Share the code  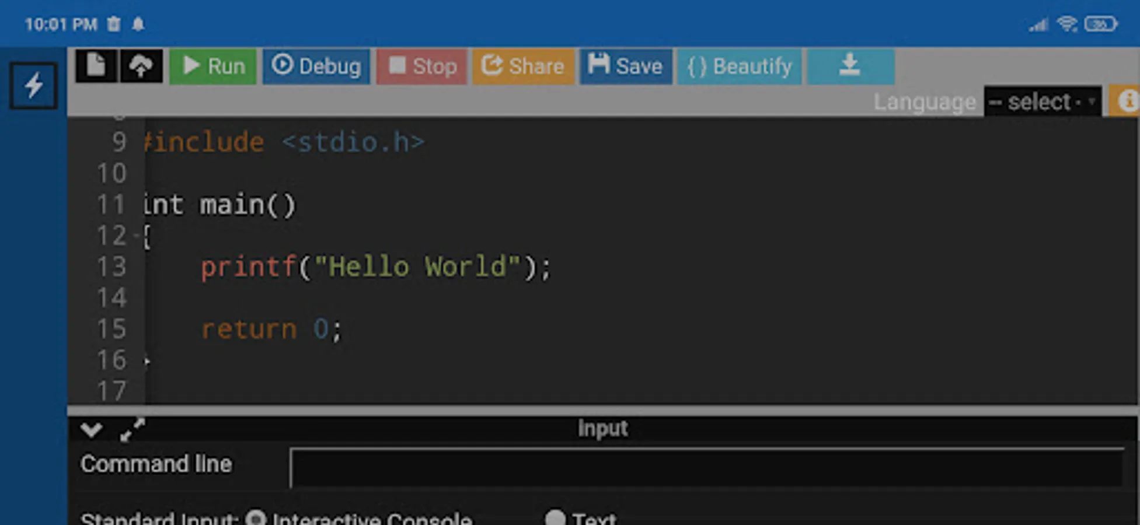click(x=524, y=66)
